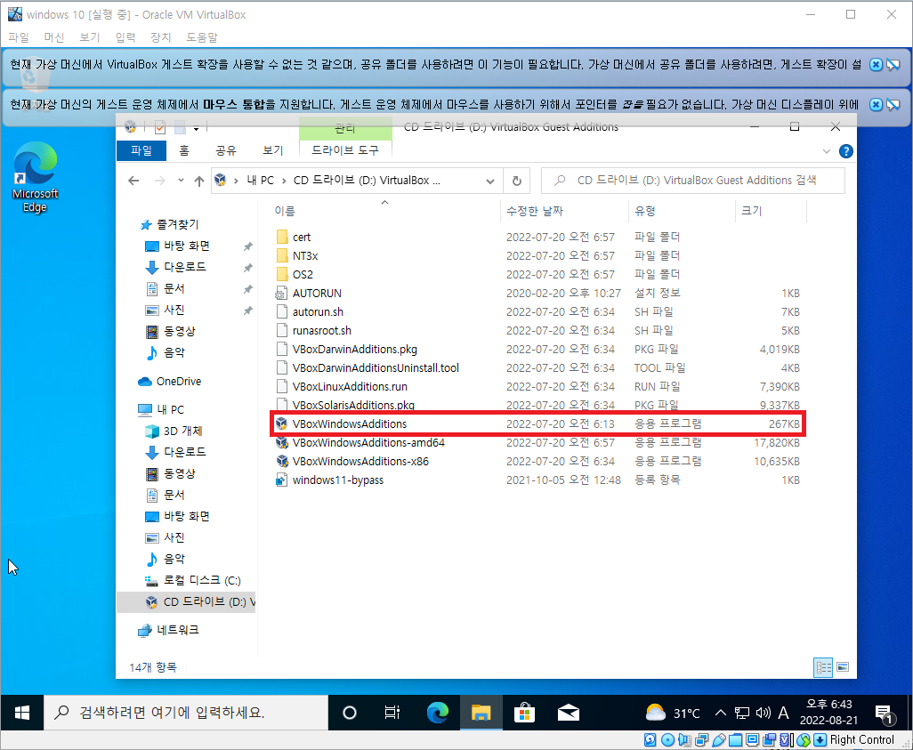Click the keyboard capture arrow icon

(820, 740)
